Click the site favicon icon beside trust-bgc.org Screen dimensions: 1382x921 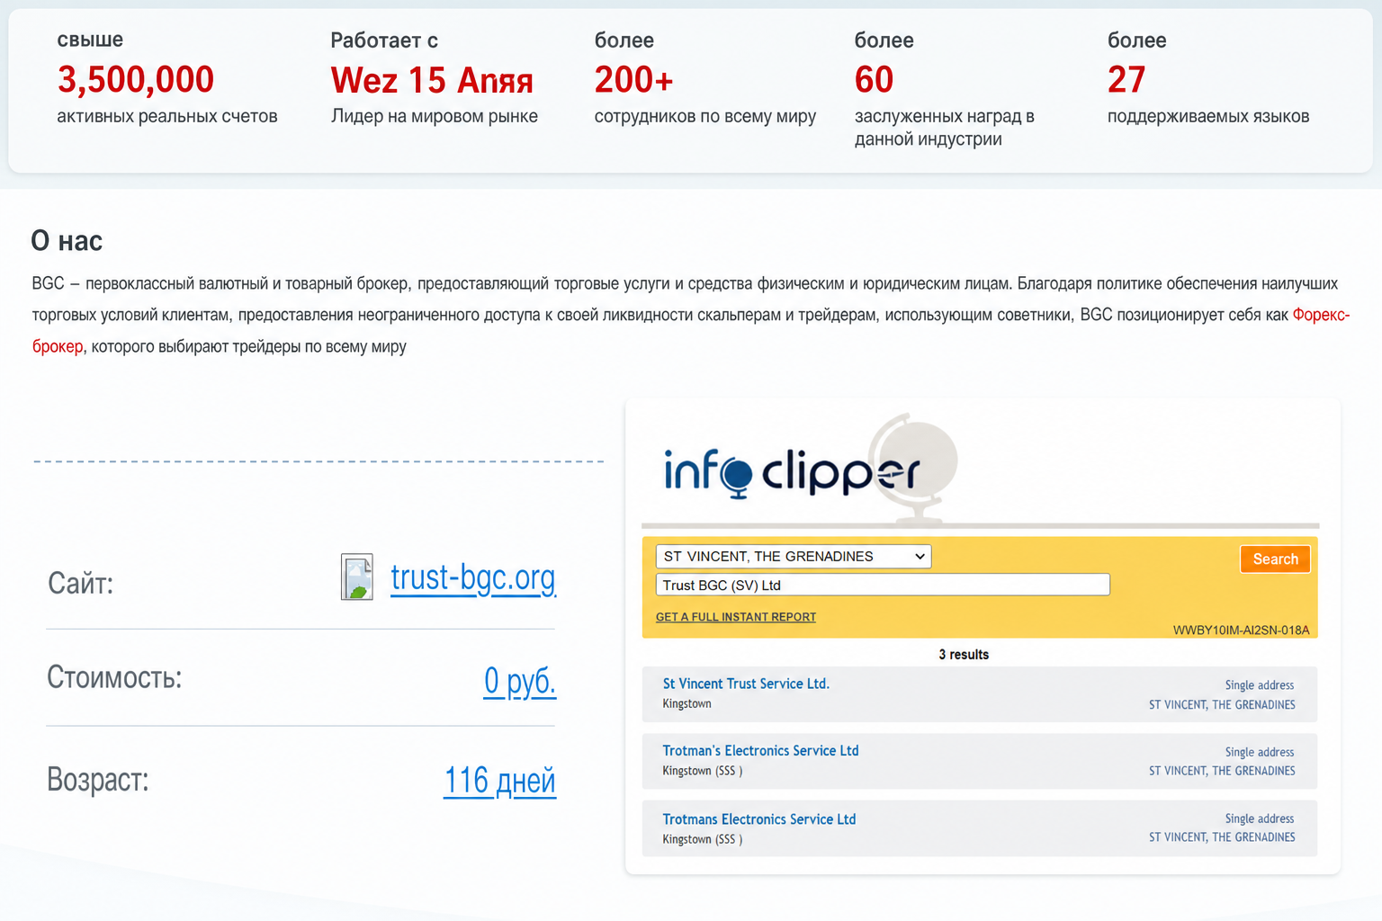pyautogui.click(x=357, y=577)
